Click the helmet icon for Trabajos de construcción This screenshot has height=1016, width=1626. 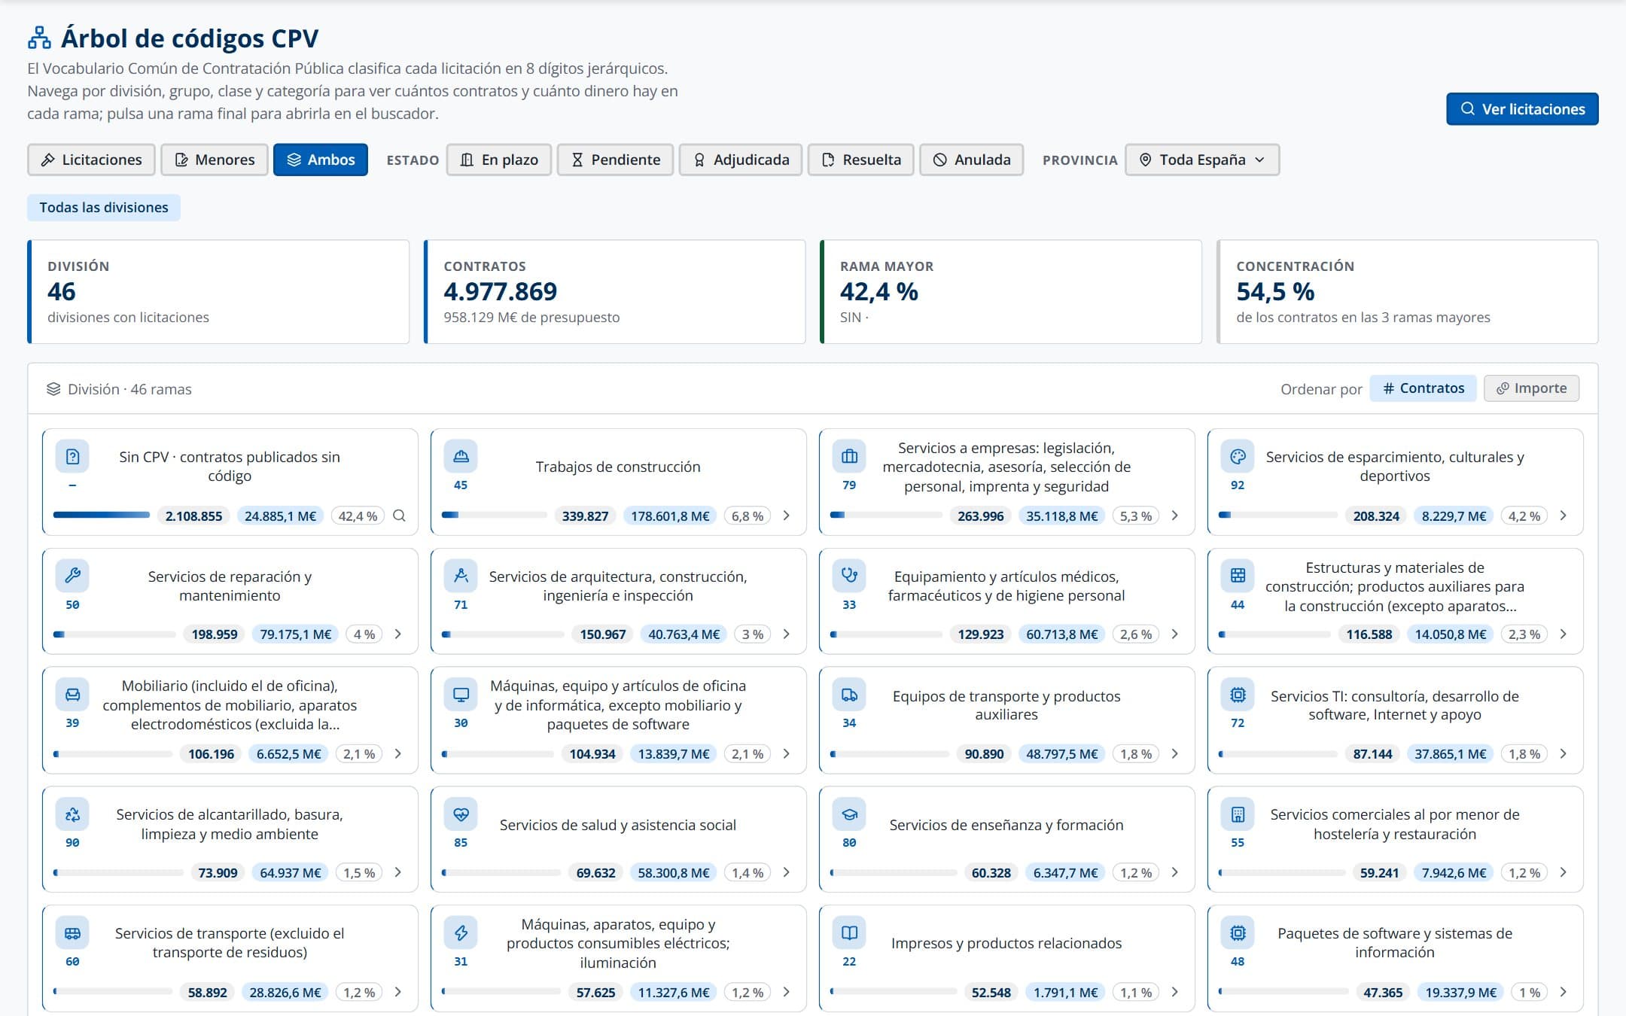coord(461,456)
